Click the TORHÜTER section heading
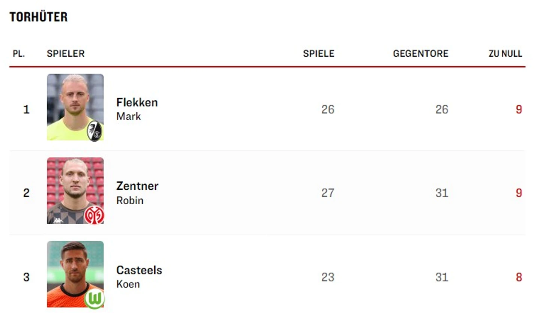The height and width of the screenshot is (313, 548). (39, 17)
